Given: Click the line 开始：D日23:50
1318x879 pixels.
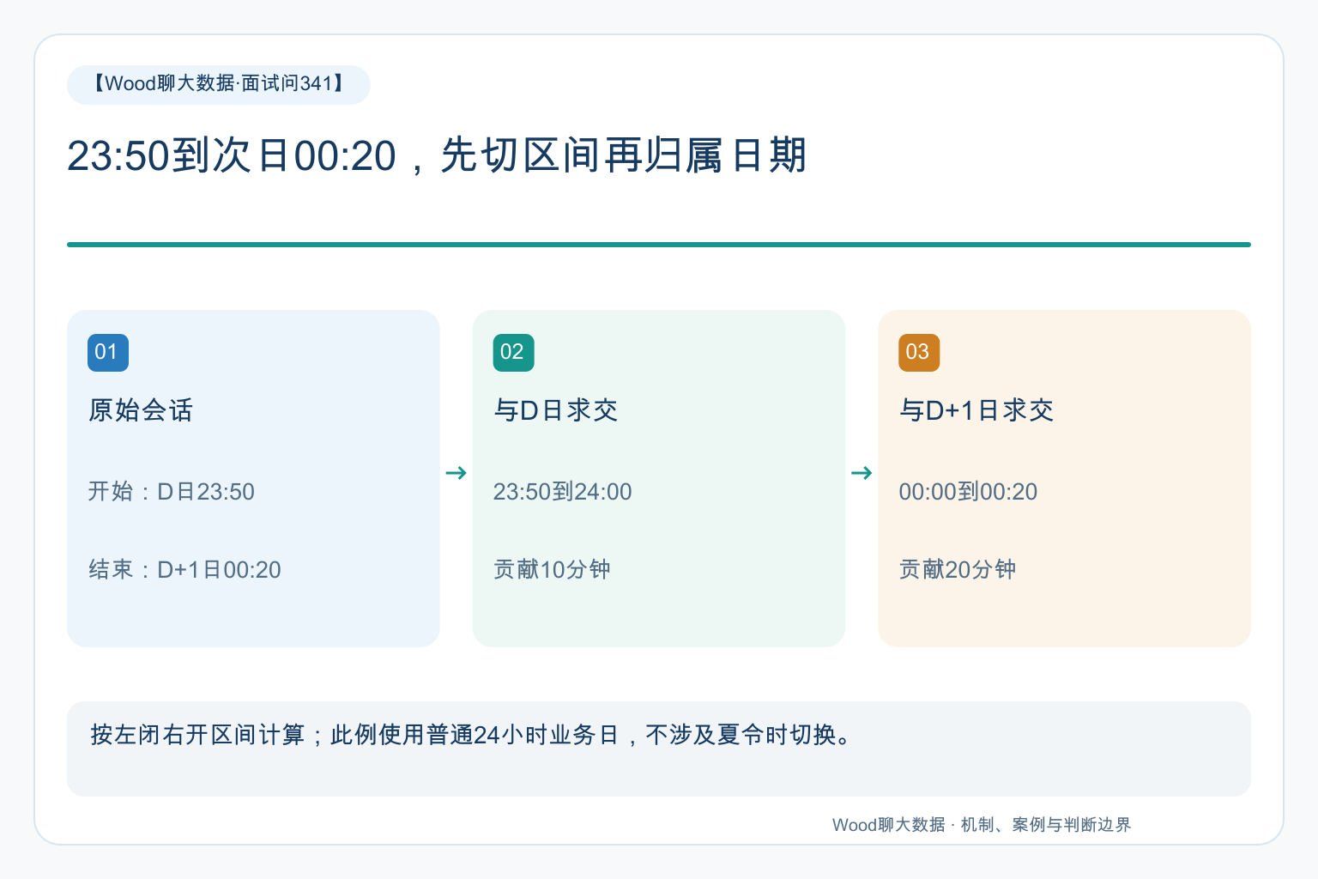Looking at the screenshot, I should point(172,492).
